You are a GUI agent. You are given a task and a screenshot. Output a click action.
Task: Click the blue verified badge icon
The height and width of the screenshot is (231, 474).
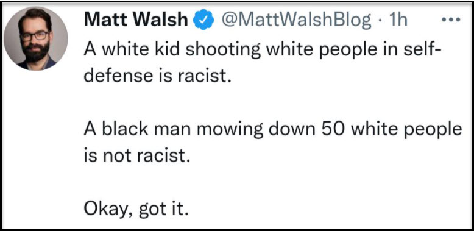pos(204,20)
